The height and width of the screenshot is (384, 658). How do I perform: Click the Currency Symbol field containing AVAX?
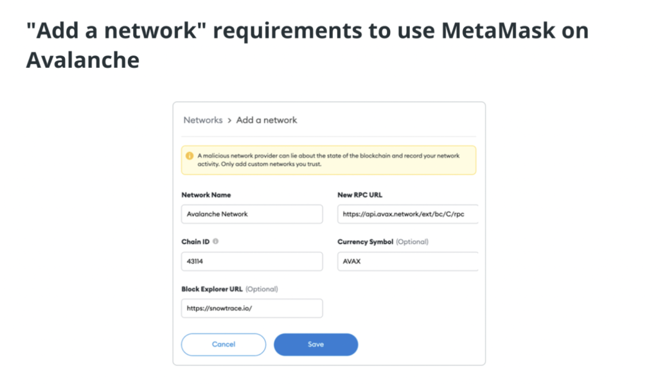coord(408,262)
